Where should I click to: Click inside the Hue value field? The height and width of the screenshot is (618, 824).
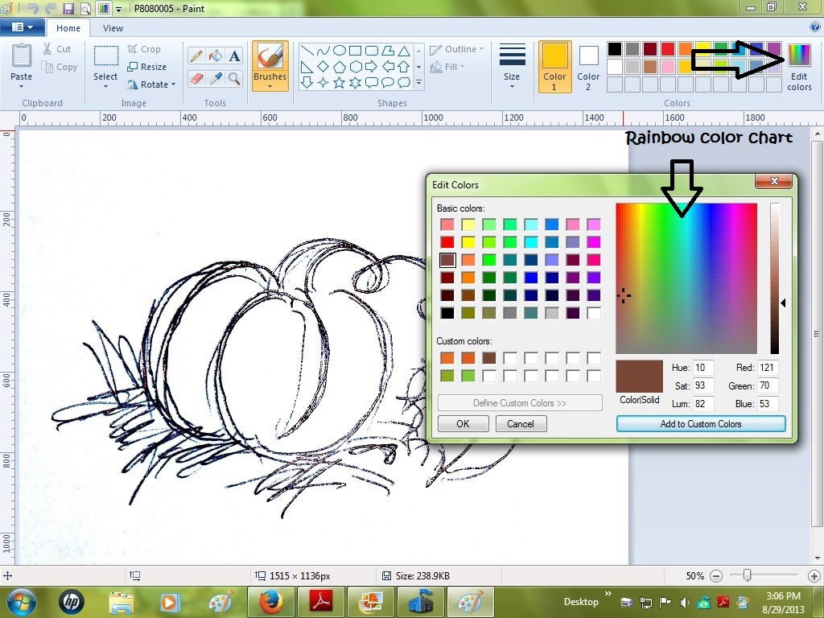pos(702,367)
